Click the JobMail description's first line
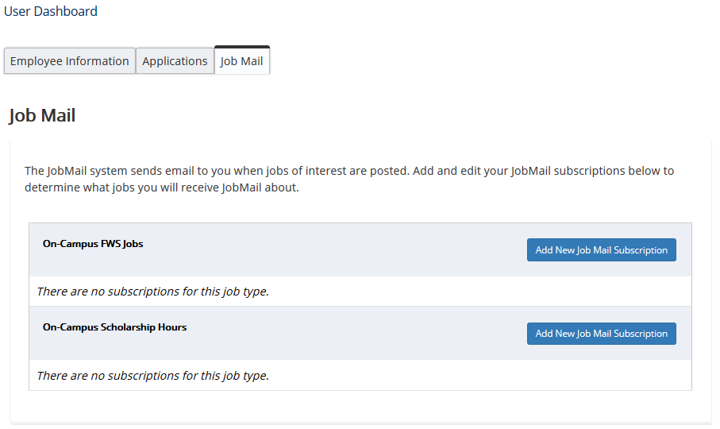This screenshot has height=429, width=720. (x=349, y=171)
